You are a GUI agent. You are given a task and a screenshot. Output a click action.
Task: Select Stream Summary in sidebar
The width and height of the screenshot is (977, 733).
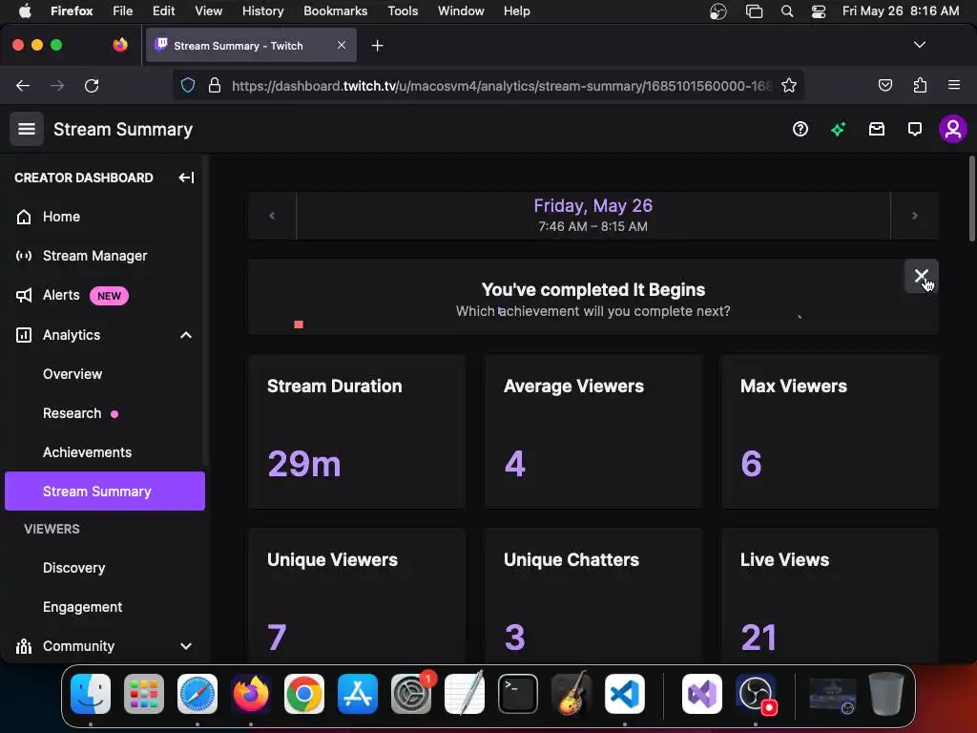click(x=105, y=492)
